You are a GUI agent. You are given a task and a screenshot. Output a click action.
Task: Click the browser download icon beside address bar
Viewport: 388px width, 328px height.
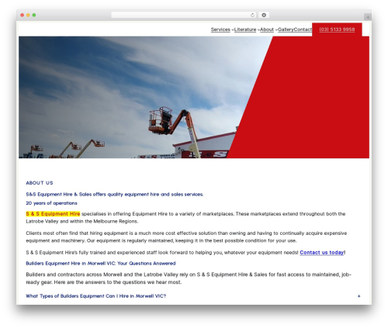coord(264,16)
